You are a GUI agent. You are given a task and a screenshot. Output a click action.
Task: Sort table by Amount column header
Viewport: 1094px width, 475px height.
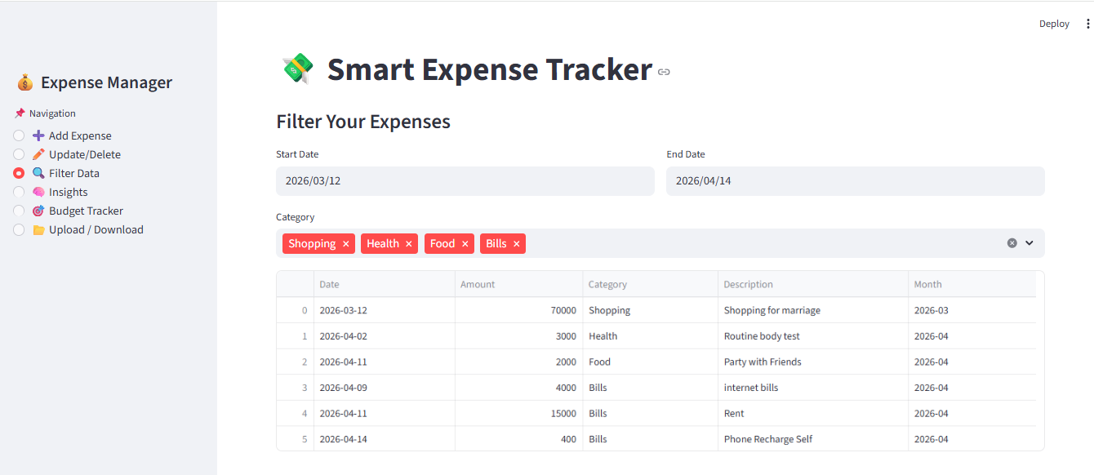click(x=478, y=285)
